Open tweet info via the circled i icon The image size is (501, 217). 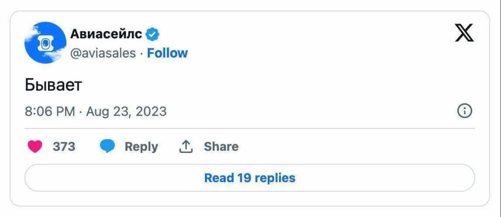tap(465, 111)
